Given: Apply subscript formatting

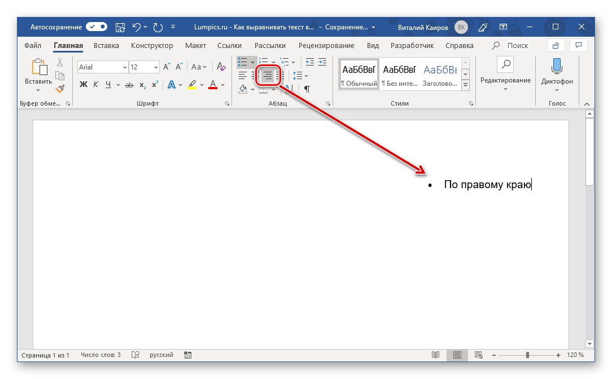Looking at the screenshot, I should [142, 85].
